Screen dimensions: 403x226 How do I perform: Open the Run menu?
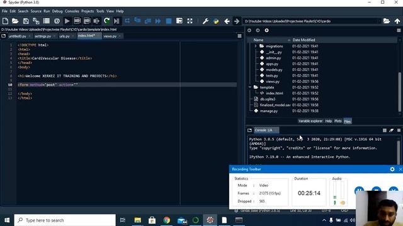[47, 11]
